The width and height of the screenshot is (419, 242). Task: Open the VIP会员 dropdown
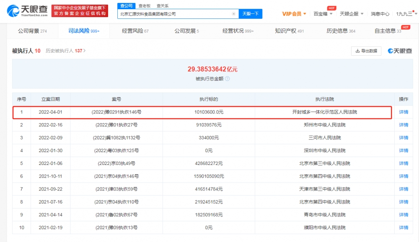(x=294, y=14)
